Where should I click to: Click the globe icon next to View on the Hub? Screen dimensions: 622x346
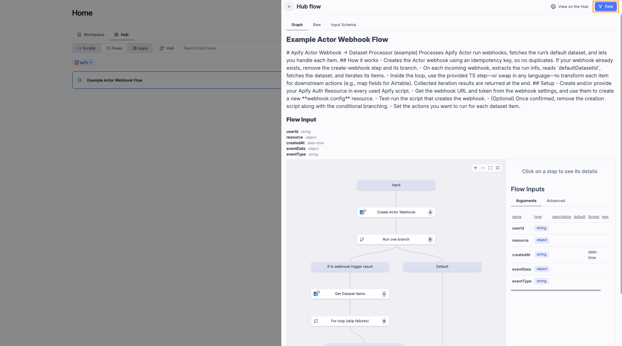(x=553, y=6)
